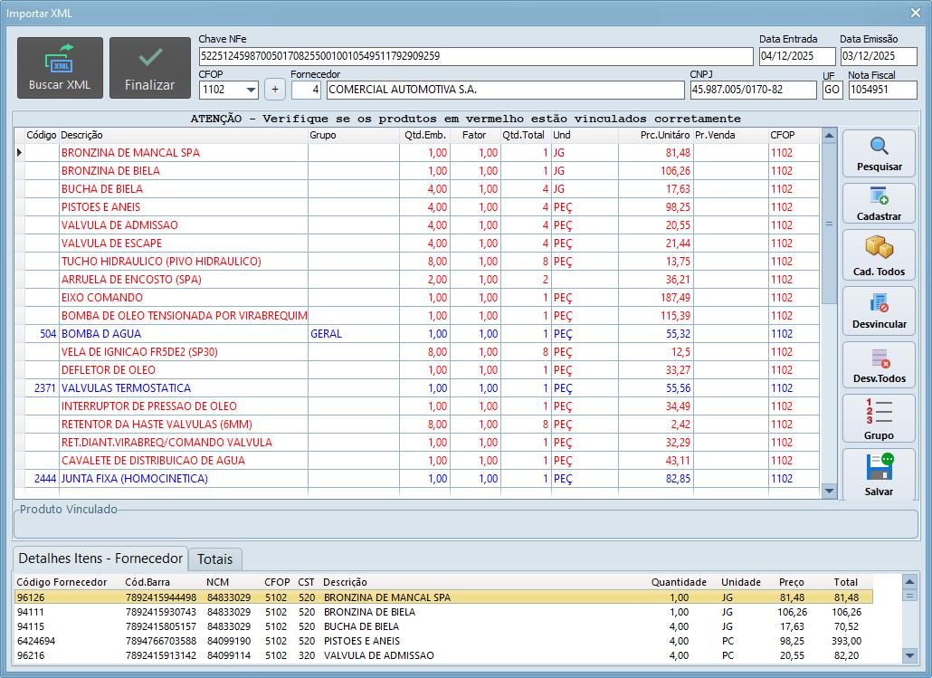Image resolution: width=932 pixels, height=678 pixels.
Task: Expand the CFOP dropdown
Action: (251, 91)
